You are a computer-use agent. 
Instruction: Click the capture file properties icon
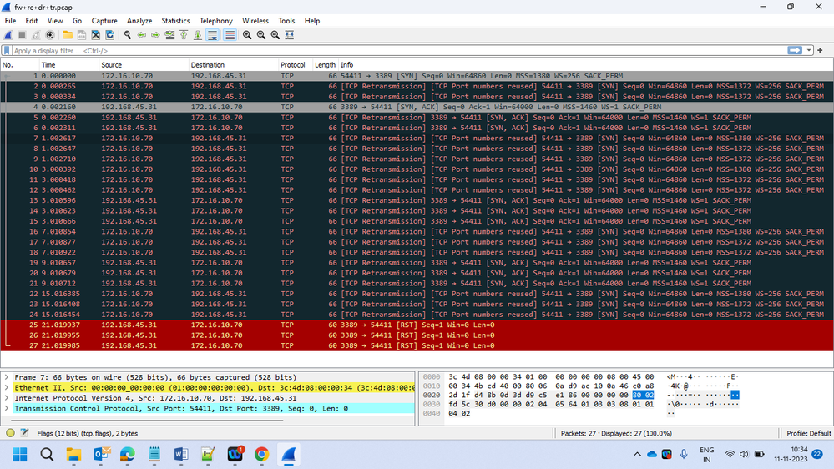tap(24, 433)
